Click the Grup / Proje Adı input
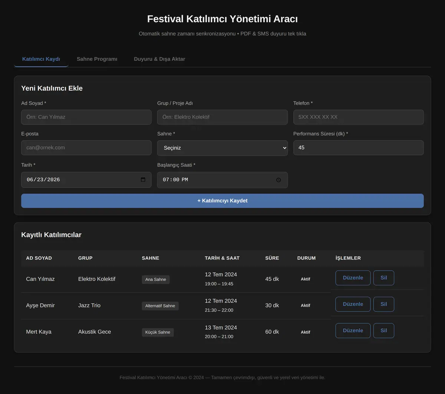 click(222, 117)
